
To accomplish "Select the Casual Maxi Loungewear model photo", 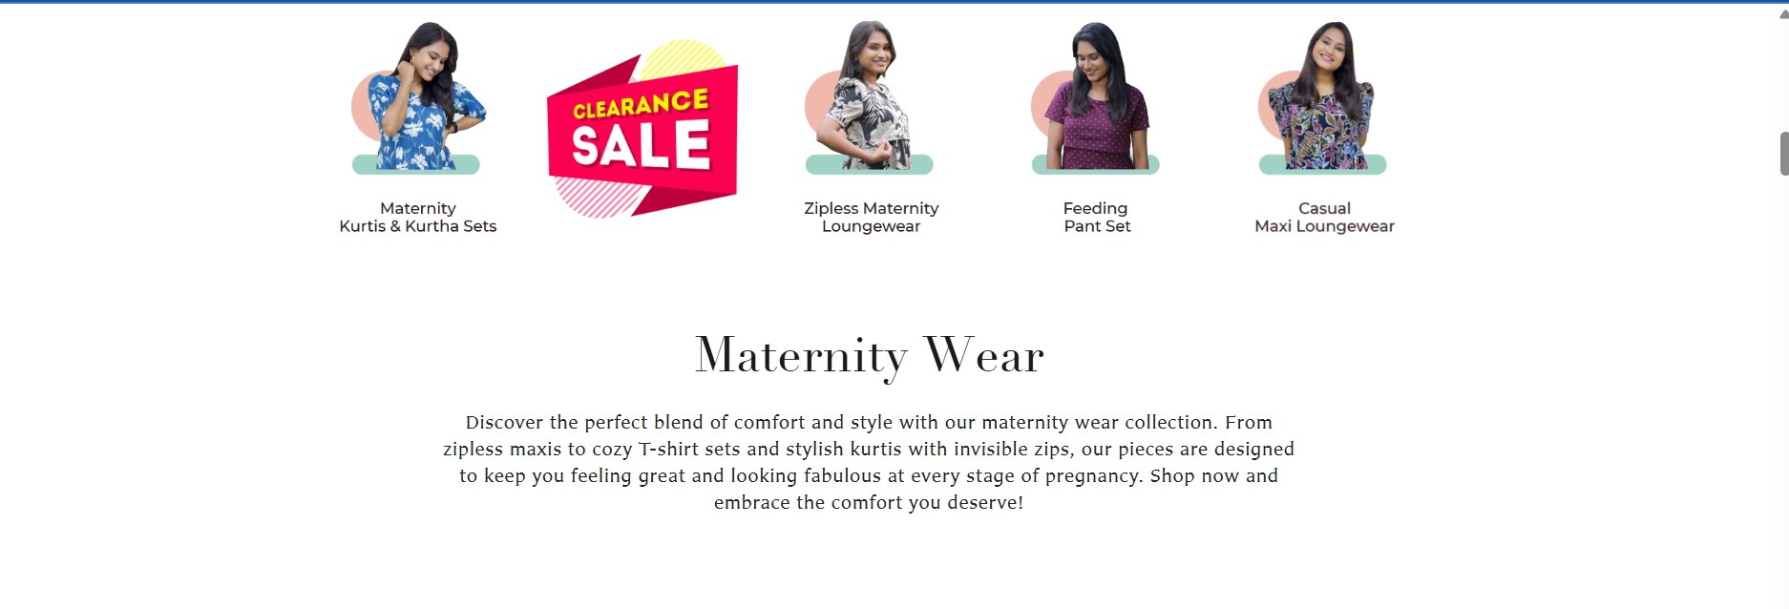I will click(x=1324, y=95).
